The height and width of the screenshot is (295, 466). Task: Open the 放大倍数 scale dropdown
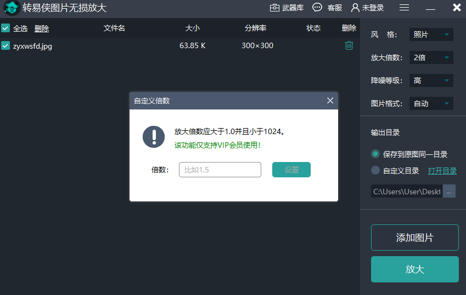[431, 57]
